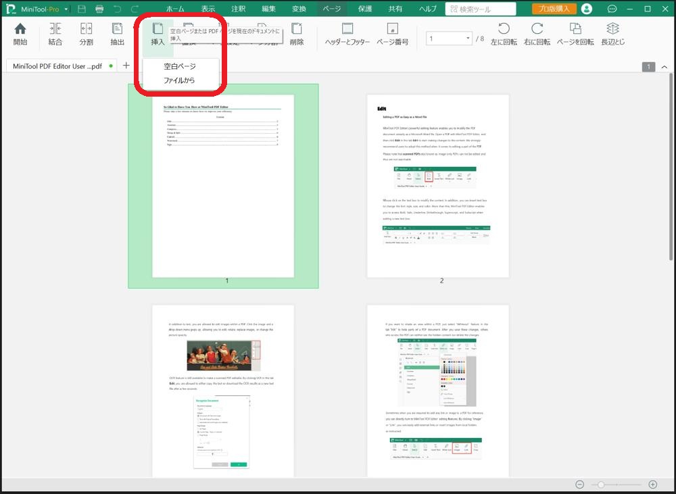Screen dimensions: 676x494
Task: Select the page 2 thumbnail
Action: coord(437,186)
